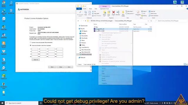The image size is (188, 105).
Task: Refresh the Explorer address bar
Action: (151, 21)
